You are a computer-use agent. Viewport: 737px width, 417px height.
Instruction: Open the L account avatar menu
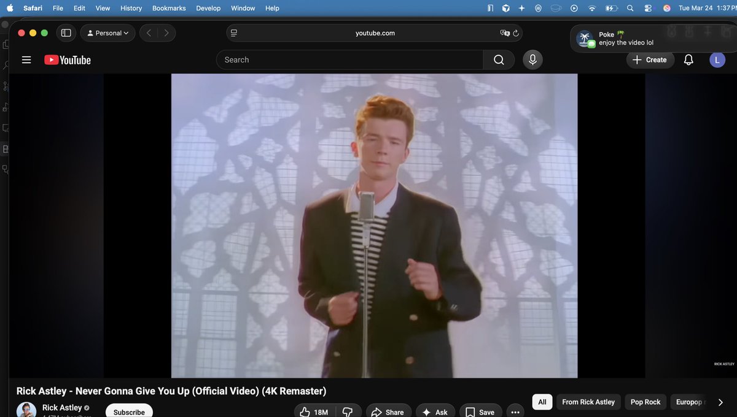tap(717, 60)
